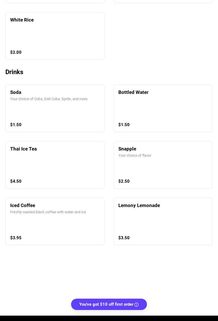This screenshot has width=218, height=321.
Task: Click the $3.50 Lemony Lemonade price
Action: pos(124,238)
